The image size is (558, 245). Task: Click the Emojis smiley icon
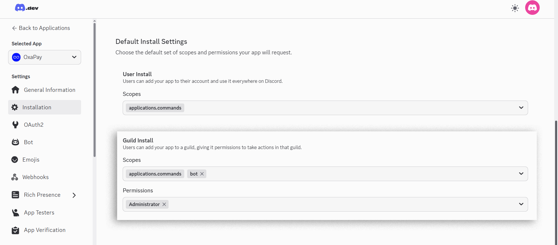pos(15,160)
